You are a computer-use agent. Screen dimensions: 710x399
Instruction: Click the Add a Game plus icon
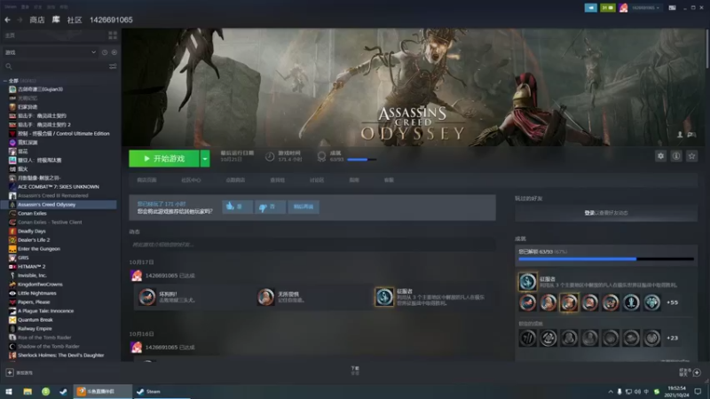point(10,372)
